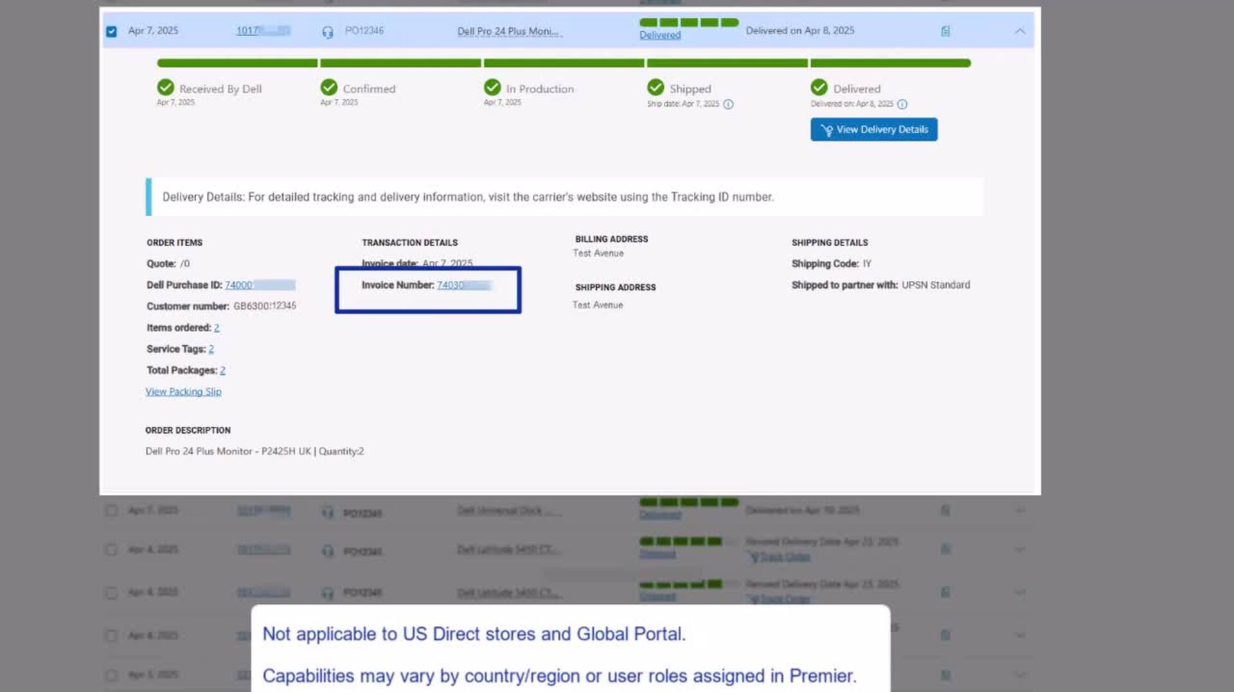Select the Delivered on Apr 8, 2025 row text
Screen dimensions: 1234x692
click(x=800, y=30)
